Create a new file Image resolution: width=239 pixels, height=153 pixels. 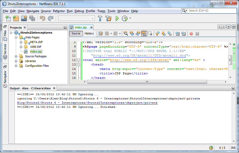point(8,18)
